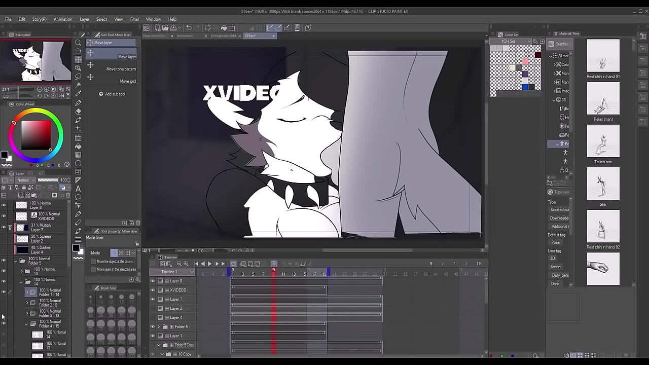Click the New document icon in command bar

point(157,28)
